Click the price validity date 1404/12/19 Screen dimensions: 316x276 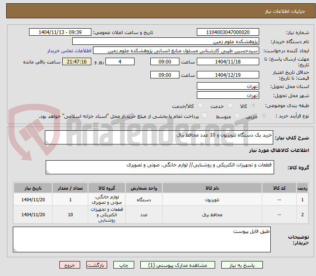point(228,75)
